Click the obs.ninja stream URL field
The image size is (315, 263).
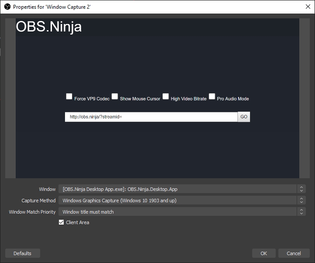point(151,117)
